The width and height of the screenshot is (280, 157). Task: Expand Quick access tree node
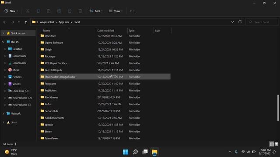point(3,33)
